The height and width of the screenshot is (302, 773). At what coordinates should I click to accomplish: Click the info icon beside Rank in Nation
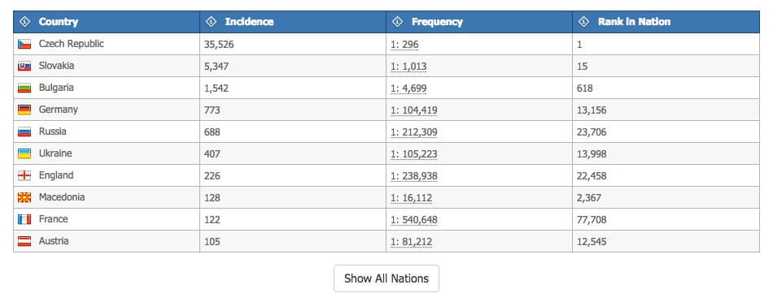pyautogui.click(x=583, y=22)
